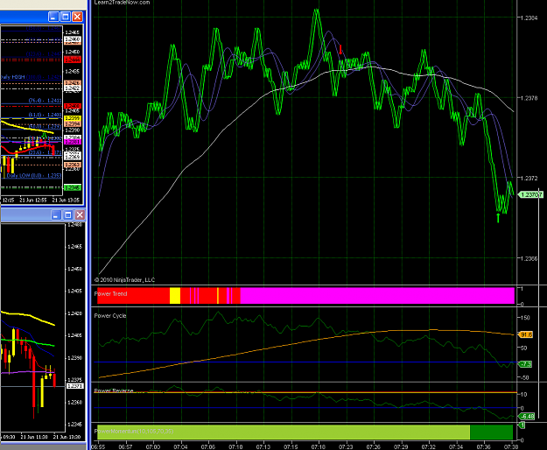Click the orange 1.2363 price tag
This screenshot has width=547, height=450.
point(73,165)
